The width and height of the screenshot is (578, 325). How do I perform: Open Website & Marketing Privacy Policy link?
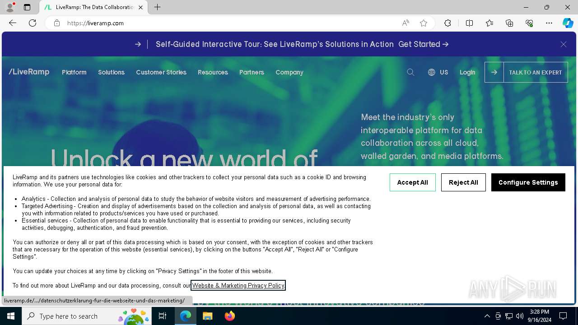(x=238, y=285)
